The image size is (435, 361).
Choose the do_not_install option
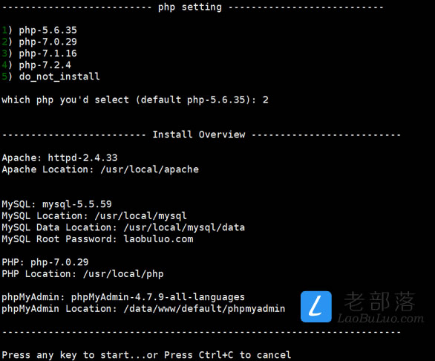pyautogui.click(x=50, y=77)
